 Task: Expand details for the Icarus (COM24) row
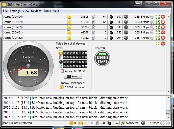158,17
